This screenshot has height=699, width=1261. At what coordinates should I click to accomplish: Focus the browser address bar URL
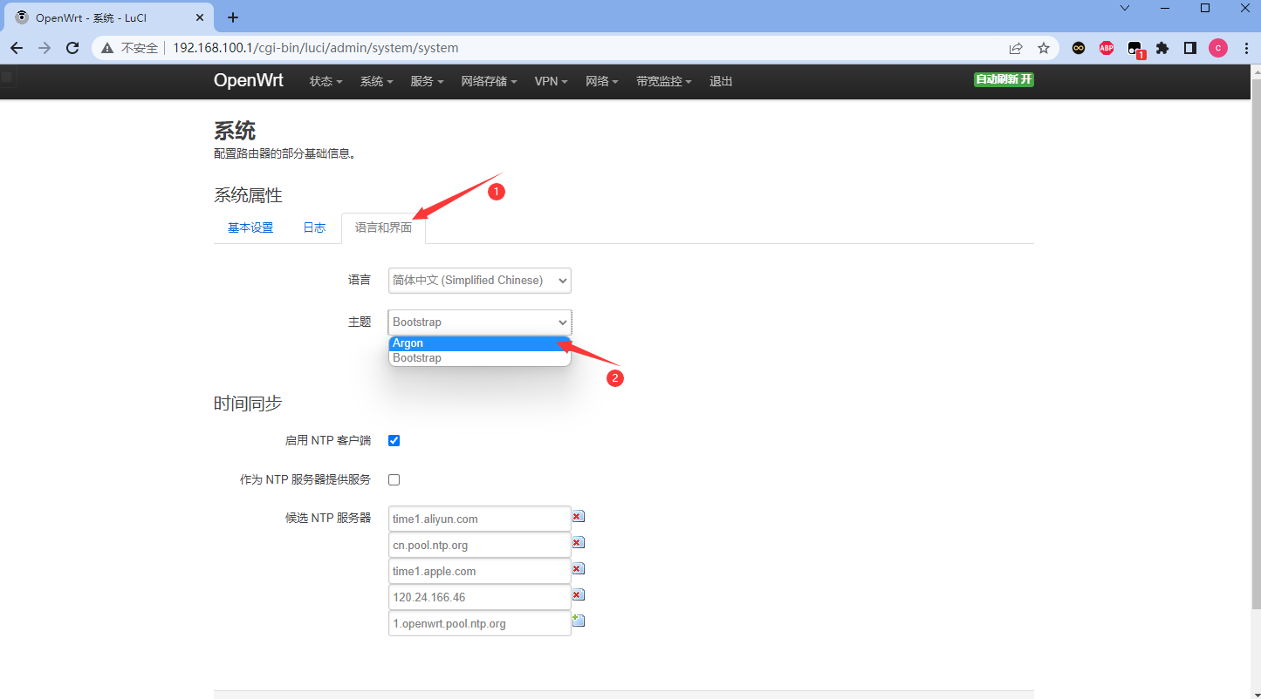(316, 48)
